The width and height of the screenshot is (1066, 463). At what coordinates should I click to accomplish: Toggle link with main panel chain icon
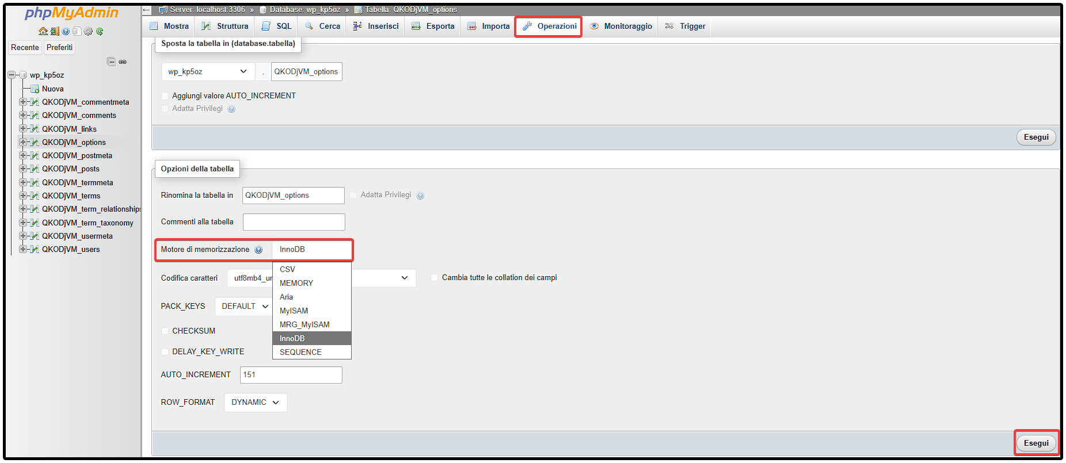click(x=123, y=62)
